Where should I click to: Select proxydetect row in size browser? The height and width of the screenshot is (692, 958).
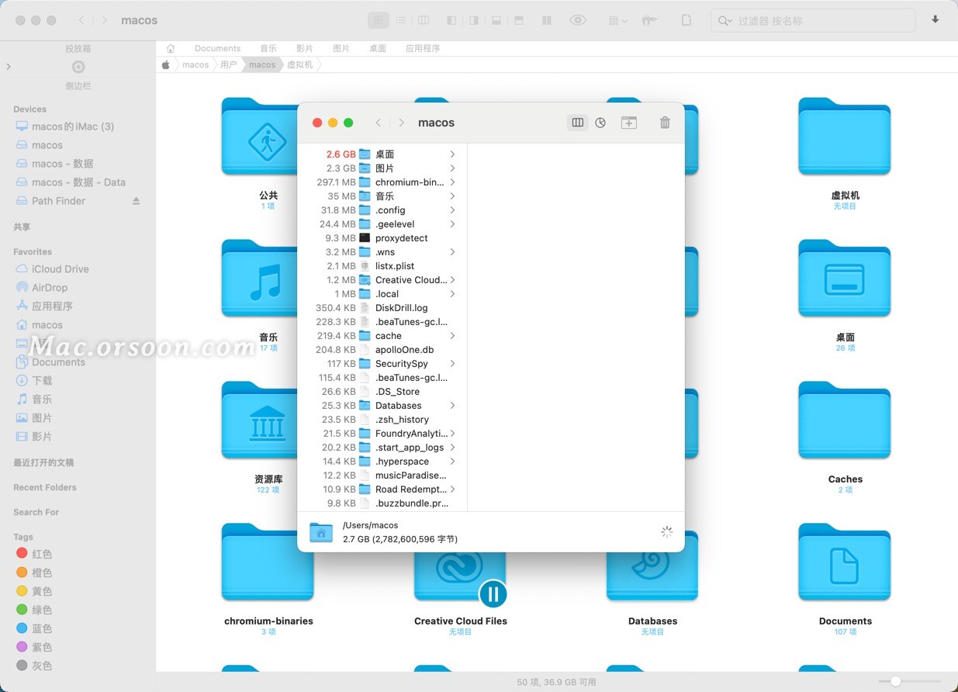pos(382,238)
